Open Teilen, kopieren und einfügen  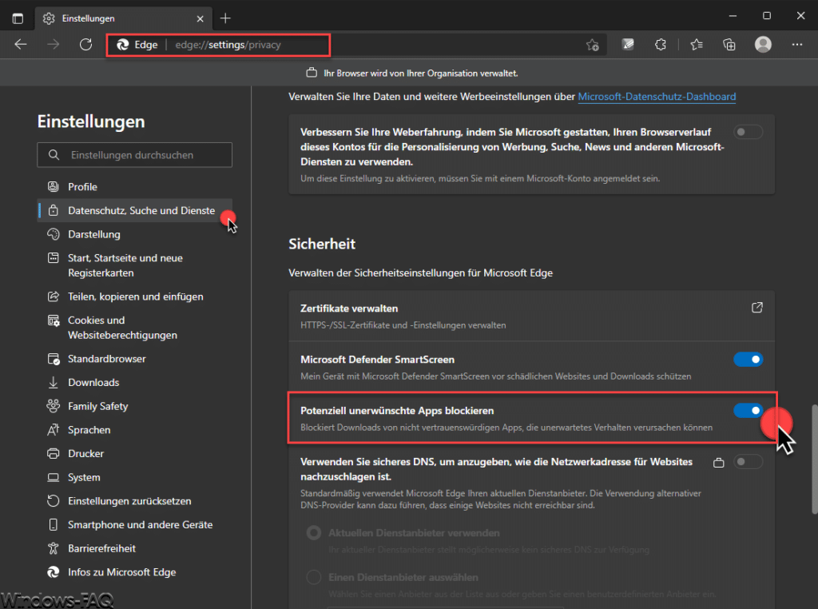pyautogui.click(x=134, y=297)
